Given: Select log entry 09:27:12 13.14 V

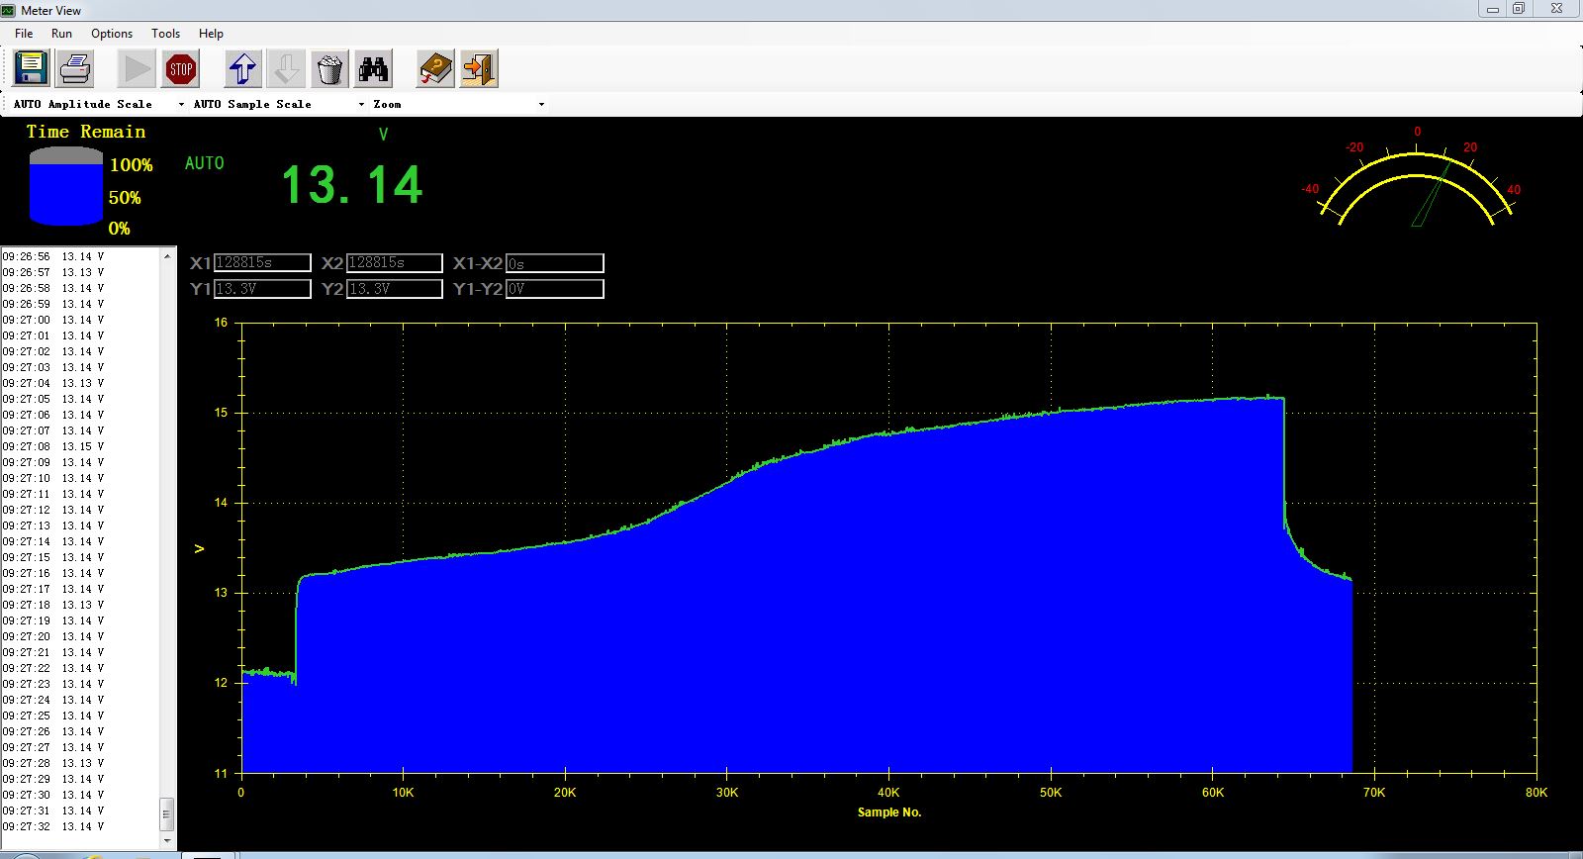Looking at the screenshot, I should [x=53, y=510].
